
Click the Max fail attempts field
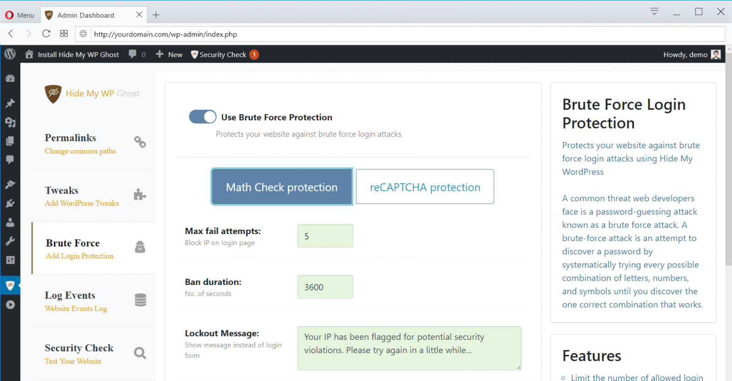[x=325, y=236]
